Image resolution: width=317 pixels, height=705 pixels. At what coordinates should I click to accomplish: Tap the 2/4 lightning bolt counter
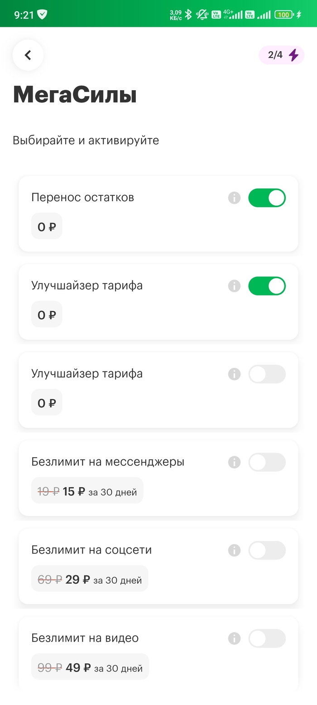(x=282, y=55)
